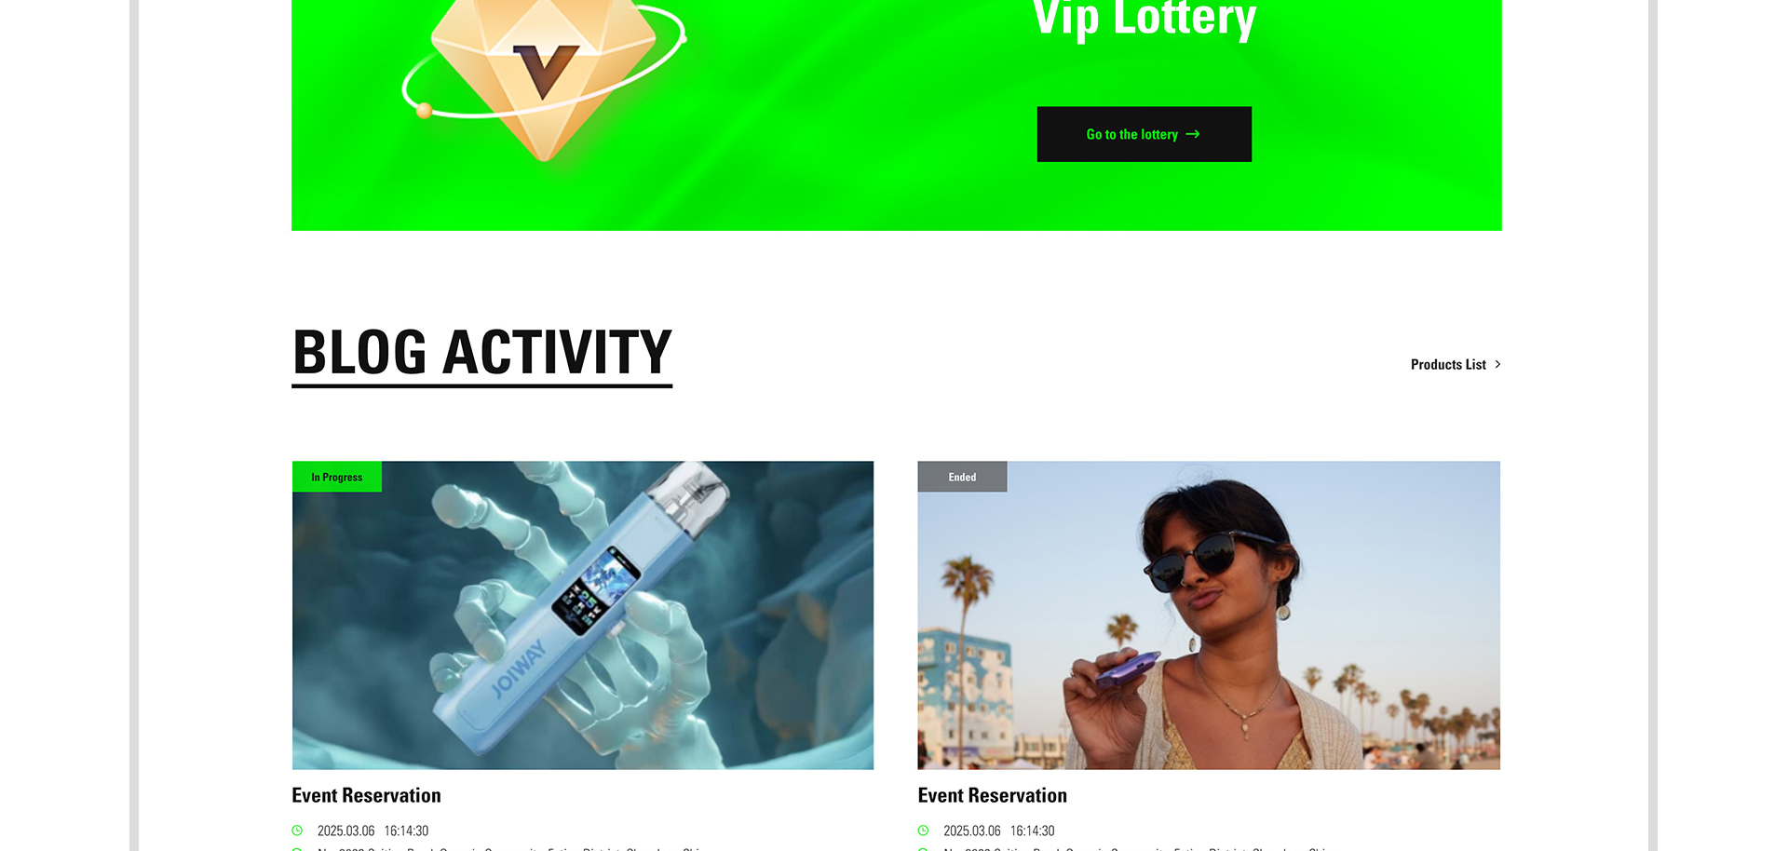Viewport: 1788px width, 851px height.
Task: Click the orbiting ring ball near diamond
Action: tap(424, 111)
